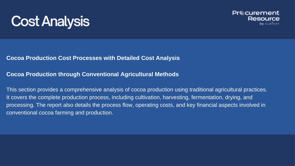Image resolution: width=295 pixels, height=166 pixels.
Task: Click the words 'Detailed Cost Analysis' in heading
Action: pos(148,58)
